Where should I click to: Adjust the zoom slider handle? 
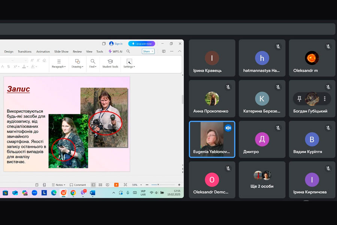coord(158,185)
